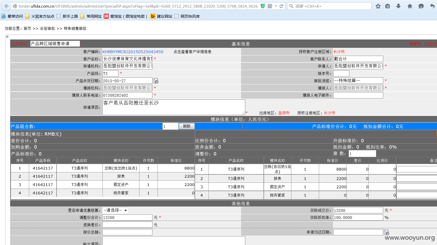Go to browser home icon
Screen dimensions: 437x245
click(x=410, y=6)
